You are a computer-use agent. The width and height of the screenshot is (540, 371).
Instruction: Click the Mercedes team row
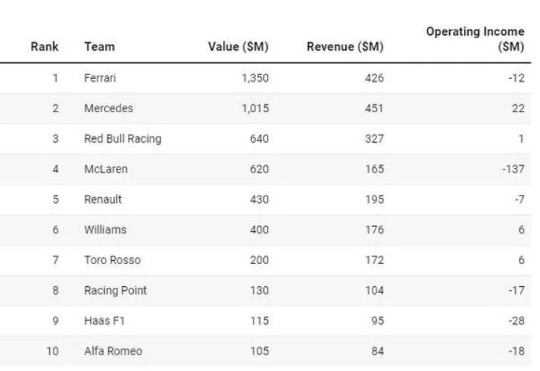tap(266, 109)
